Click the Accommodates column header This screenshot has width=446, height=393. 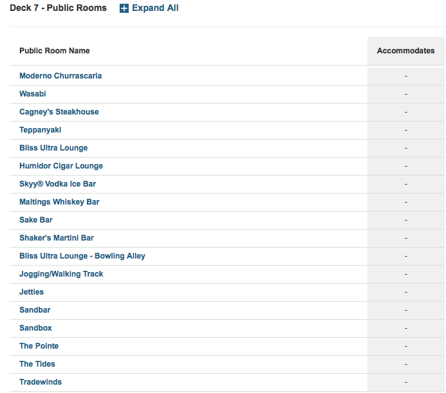point(406,51)
